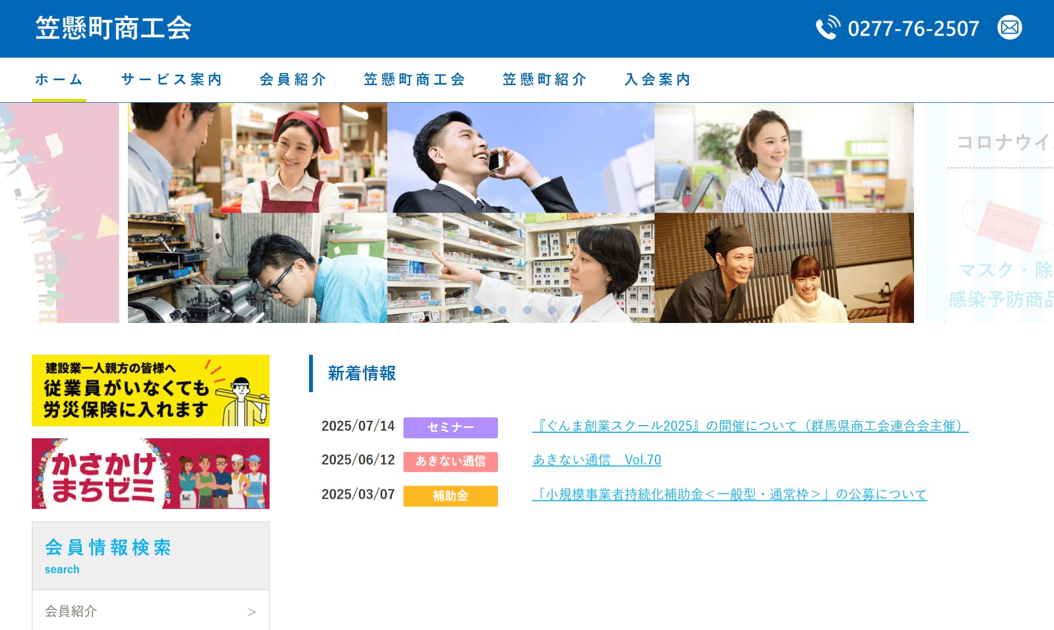Viewport: 1054px width, 630px height.
Task: Open the 入会案内 menu item
Action: tap(657, 80)
